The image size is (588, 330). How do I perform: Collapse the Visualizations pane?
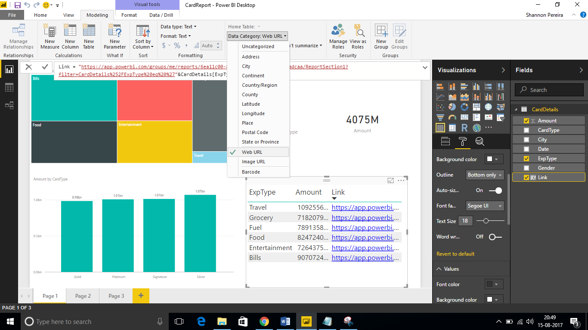pos(503,70)
